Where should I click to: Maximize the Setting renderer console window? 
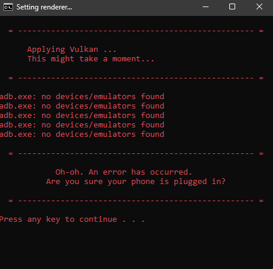click(232, 7)
